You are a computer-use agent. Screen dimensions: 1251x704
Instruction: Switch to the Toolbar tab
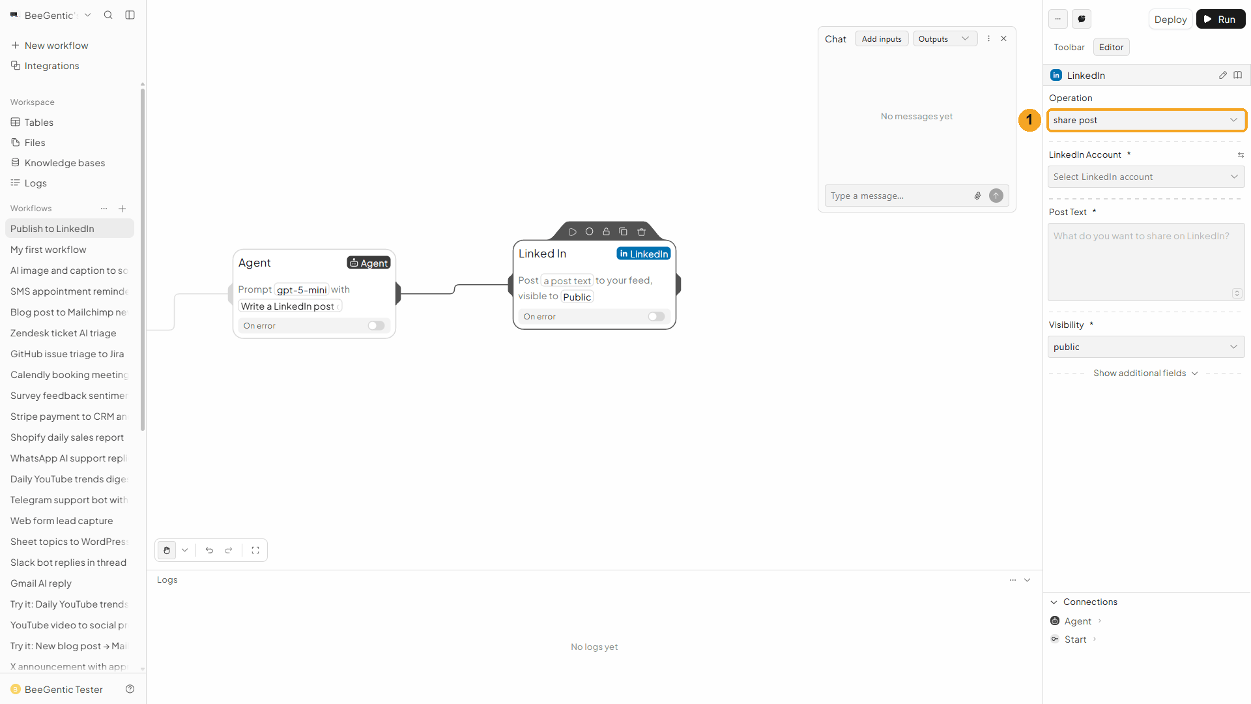tap(1069, 47)
